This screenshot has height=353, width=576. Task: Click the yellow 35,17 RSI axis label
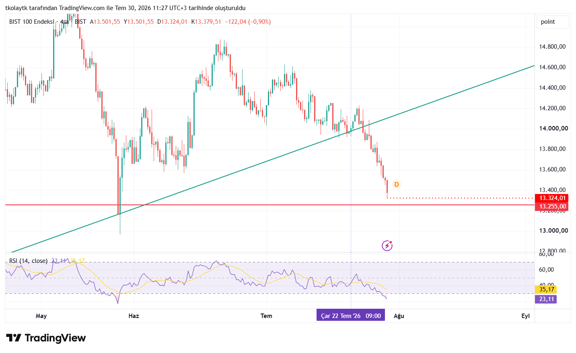click(546, 289)
